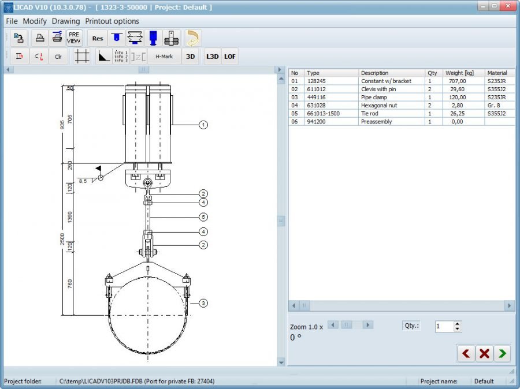
Task: Open the Modify menu
Action: click(x=35, y=21)
